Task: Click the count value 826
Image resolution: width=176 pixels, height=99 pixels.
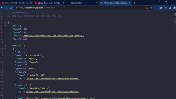Action: tap(26, 29)
